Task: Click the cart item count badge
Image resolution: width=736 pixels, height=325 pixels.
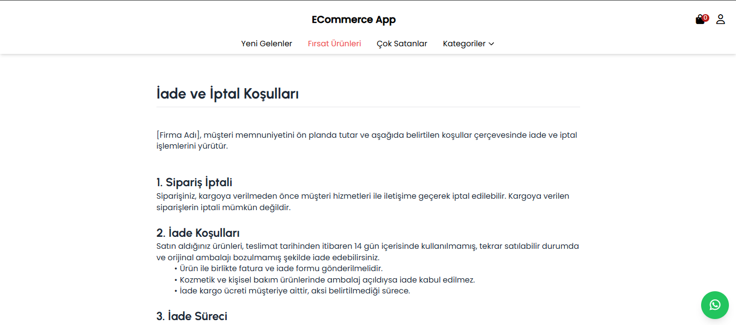Action: pos(704,17)
